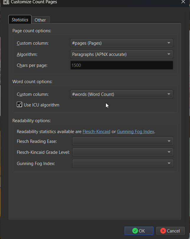The height and width of the screenshot is (239, 190).
Task: Close the Customize Count Pages dialog
Action: pyautogui.click(x=183, y=2)
